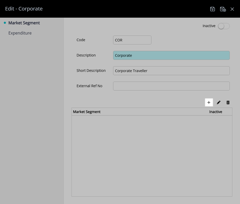240x204 pixels.
Task: Click the pencil edit icon
Action: tap(219, 102)
